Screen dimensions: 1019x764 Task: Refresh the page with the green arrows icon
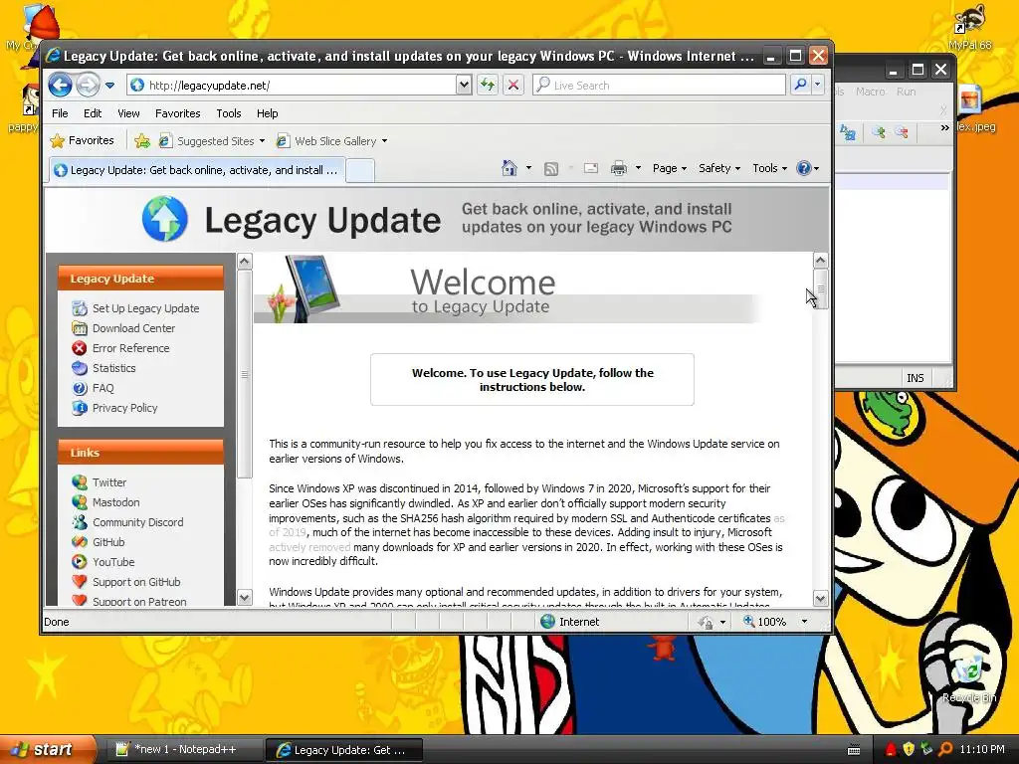(x=488, y=86)
